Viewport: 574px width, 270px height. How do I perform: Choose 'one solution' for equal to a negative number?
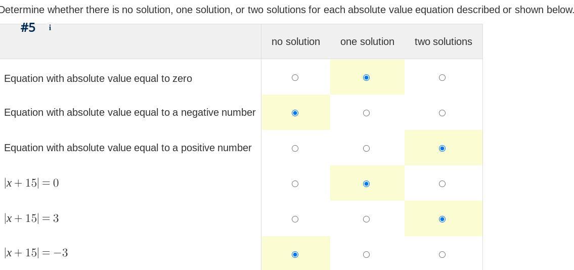click(367, 113)
